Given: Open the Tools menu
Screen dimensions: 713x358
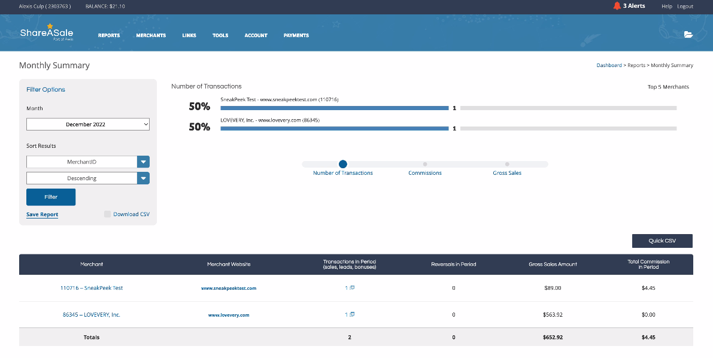Looking at the screenshot, I should tap(220, 35).
